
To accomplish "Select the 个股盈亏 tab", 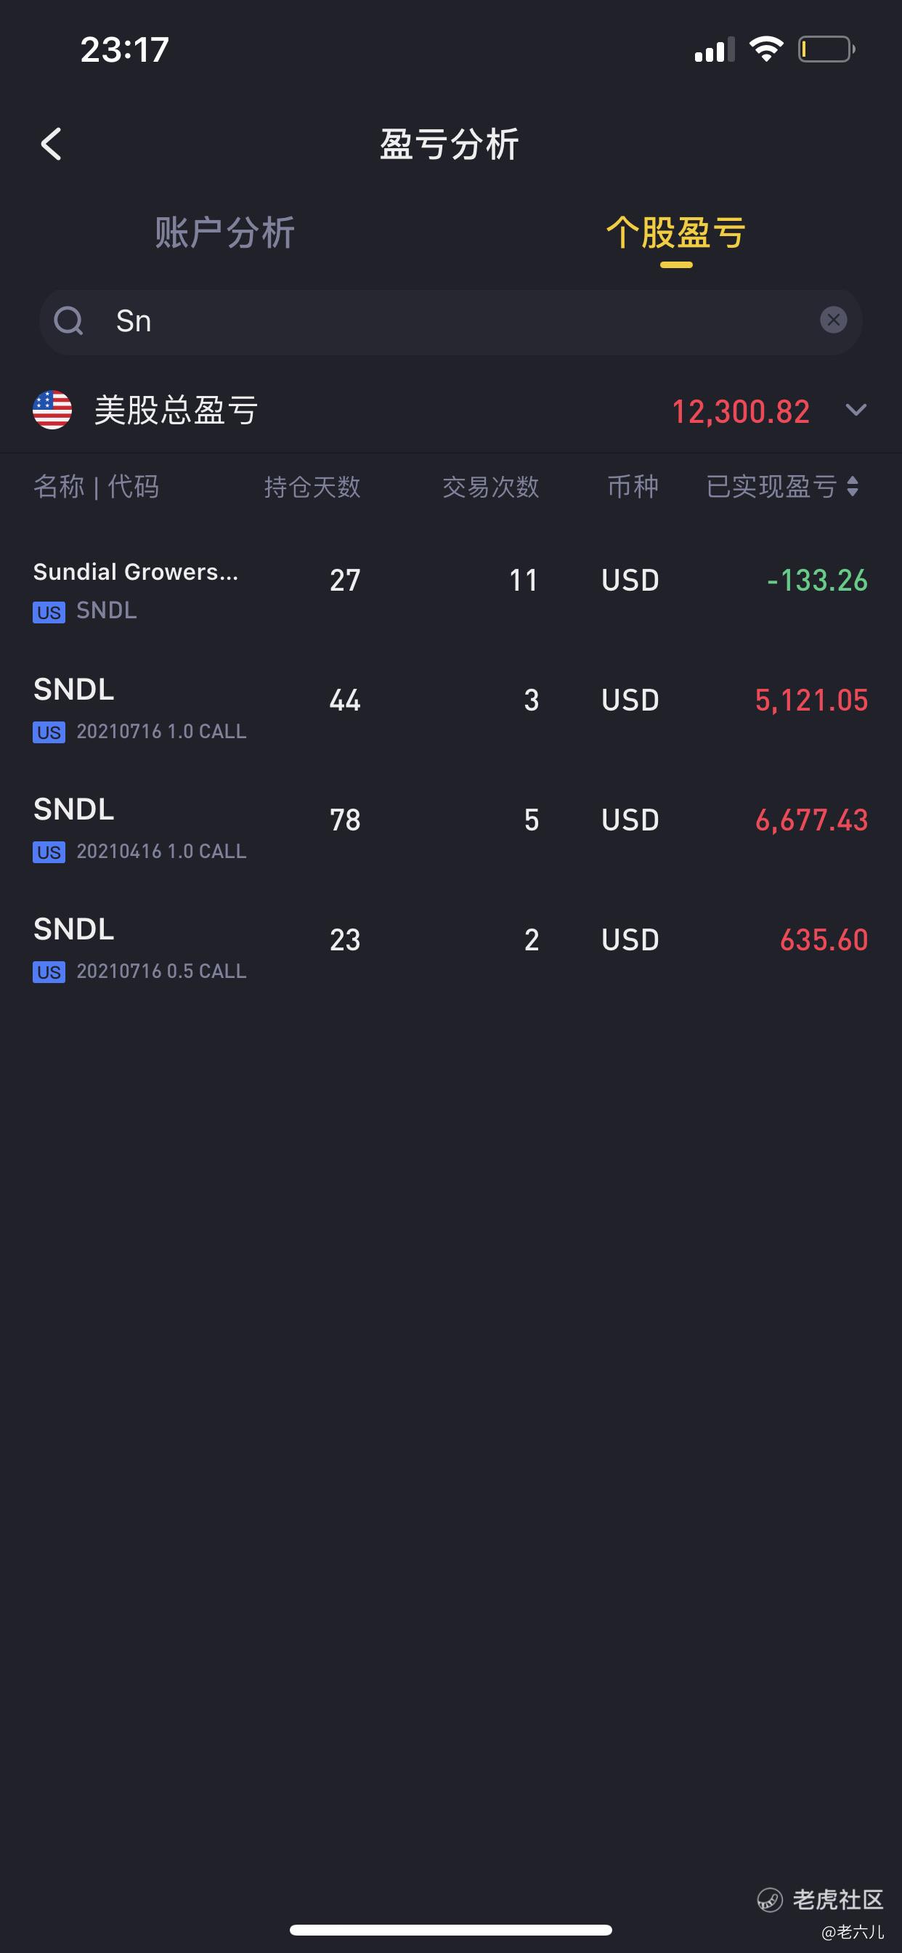I will 675,232.
